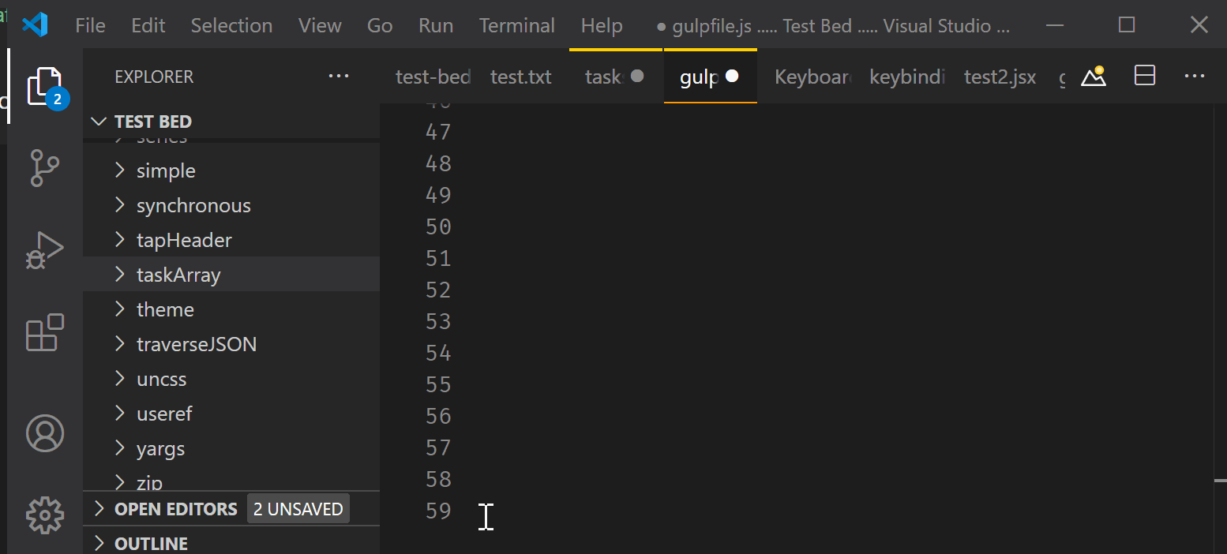Open the image preview icon in editor toolbar
1227x554 pixels.
click(1094, 76)
